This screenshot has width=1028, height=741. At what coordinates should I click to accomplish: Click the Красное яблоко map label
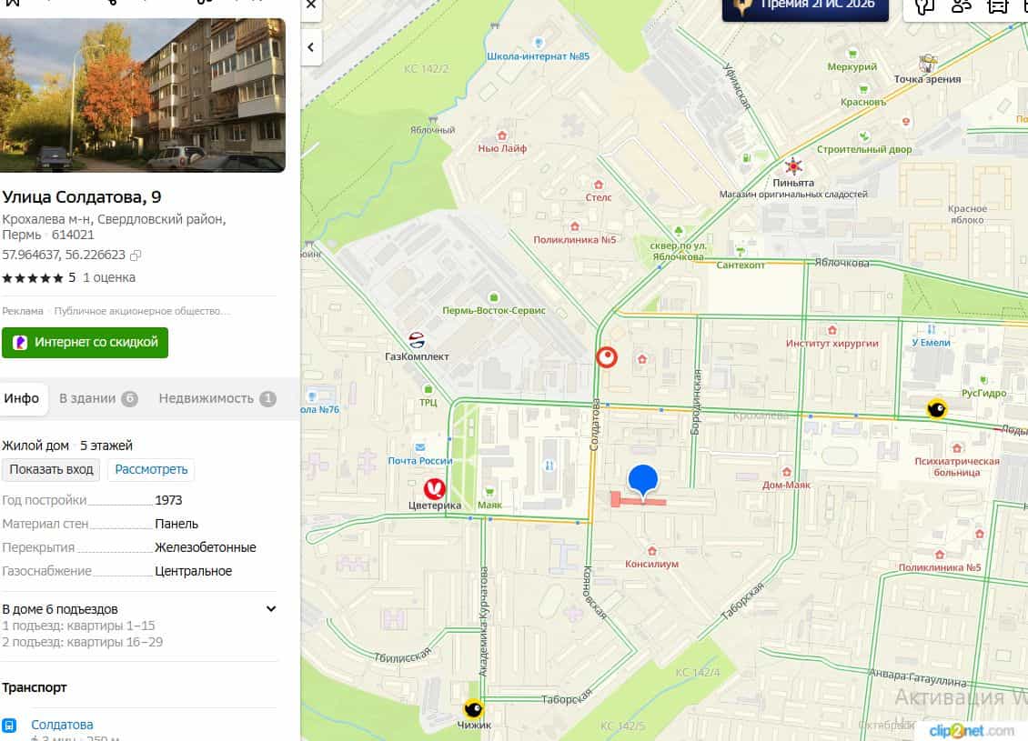(x=967, y=215)
